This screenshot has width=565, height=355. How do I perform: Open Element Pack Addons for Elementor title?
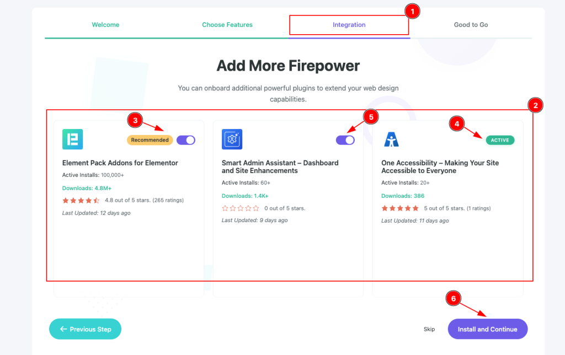coord(120,163)
